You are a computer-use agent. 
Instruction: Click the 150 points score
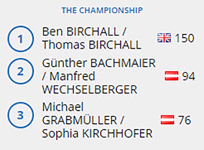pyautogui.click(x=185, y=38)
